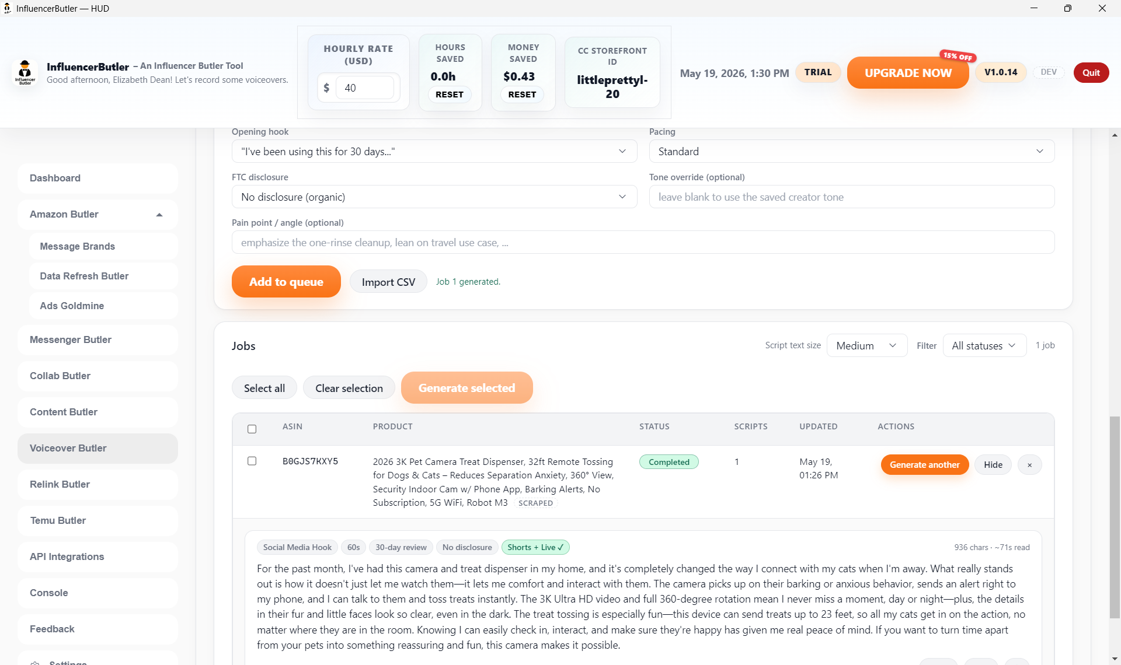
Task: Click the 936 chars read-time label
Action: pyautogui.click(x=991, y=547)
